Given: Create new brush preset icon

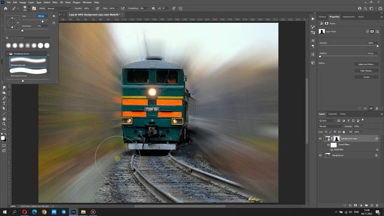Looking at the screenshot, I should pyautogui.click(x=54, y=23).
